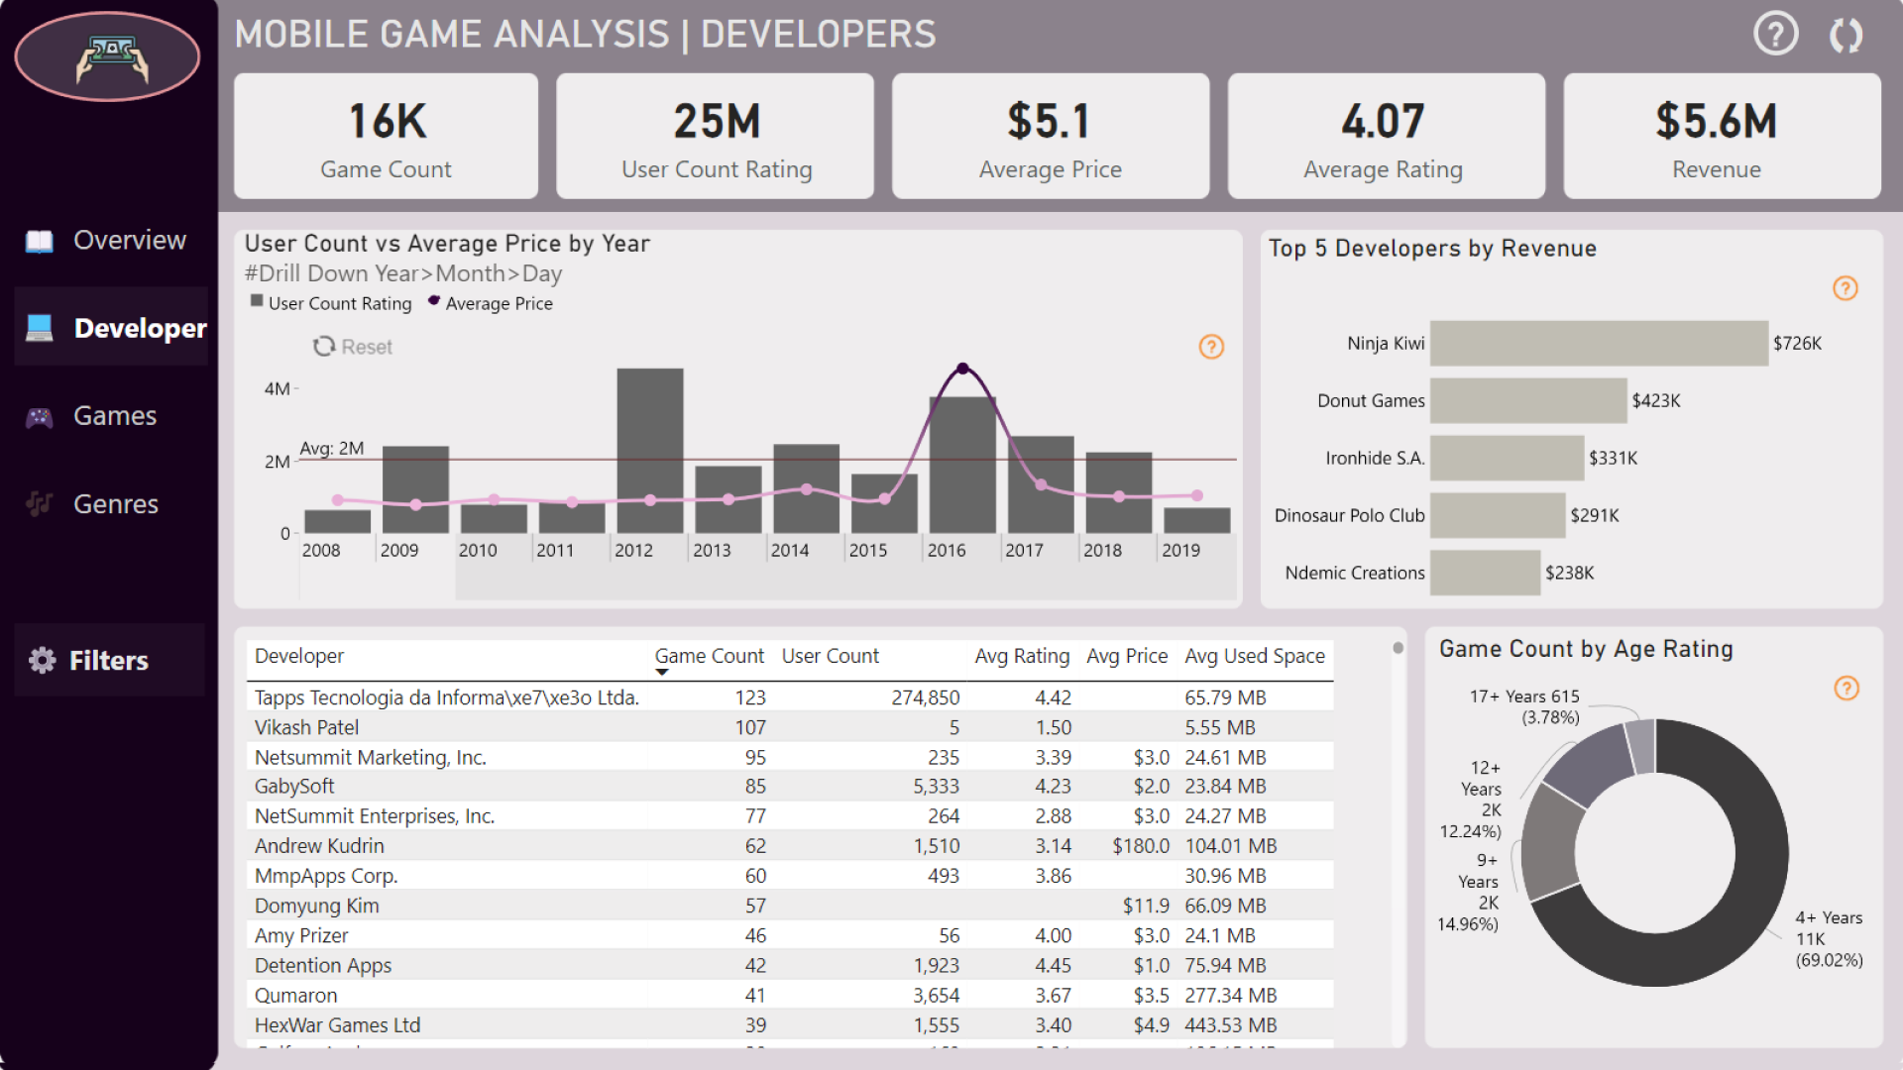1903x1070 pixels.
Task: Click the 274,850 user count cell
Action: (925, 697)
